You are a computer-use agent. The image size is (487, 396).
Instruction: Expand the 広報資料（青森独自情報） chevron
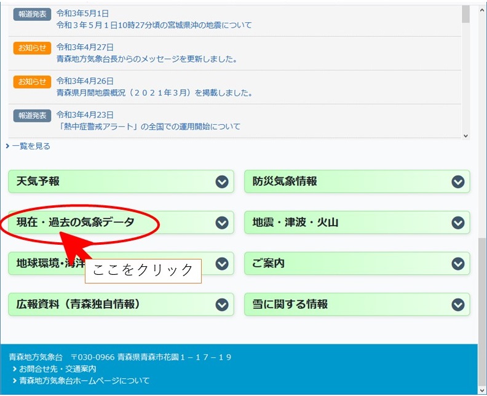222,305
